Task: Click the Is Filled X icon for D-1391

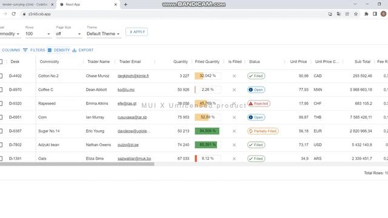Action: tap(234, 159)
